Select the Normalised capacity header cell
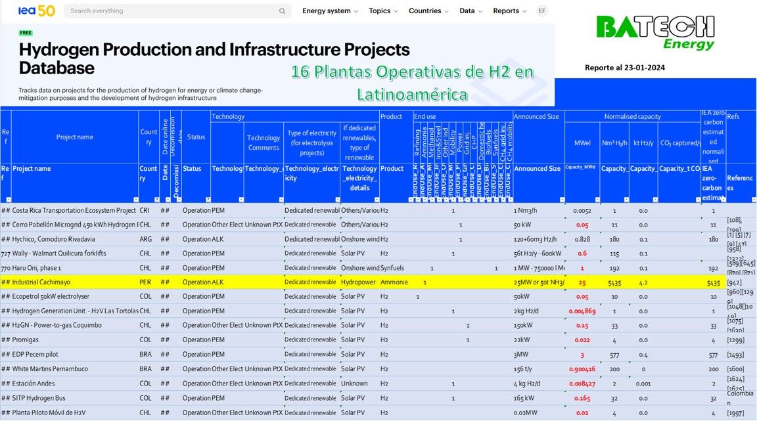This screenshot has height=423, width=757. [632, 116]
